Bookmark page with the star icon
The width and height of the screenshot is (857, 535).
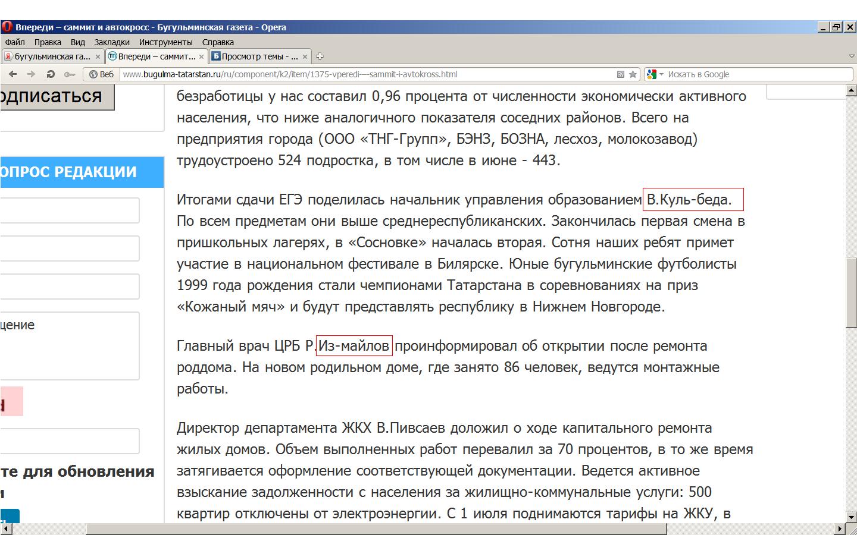(x=633, y=74)
